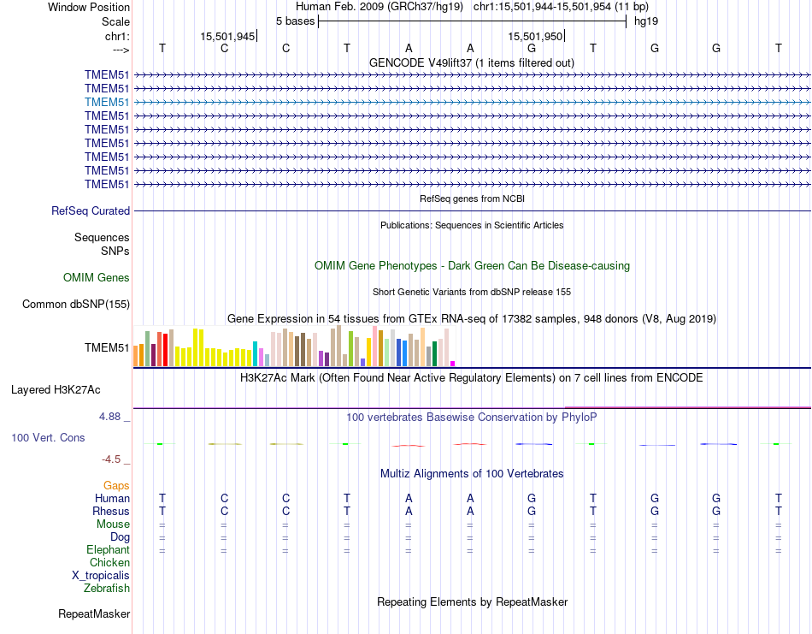Click H3K27Ac Mark ENCODE track title
This screenshot has width=812, height=634.
pyautogui.click(x=472, y=377)
